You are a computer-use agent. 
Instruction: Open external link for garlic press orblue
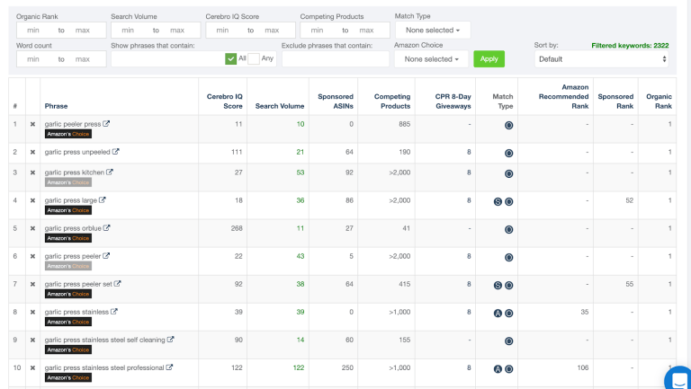click(x=107, y=228)
